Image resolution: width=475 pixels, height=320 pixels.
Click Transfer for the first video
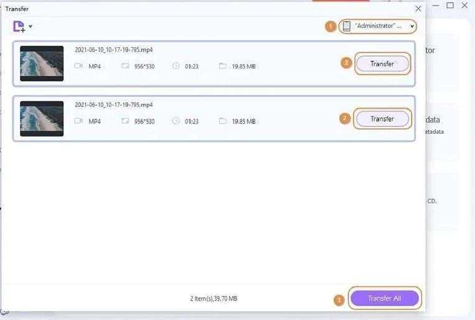click(x=382, y=64)
